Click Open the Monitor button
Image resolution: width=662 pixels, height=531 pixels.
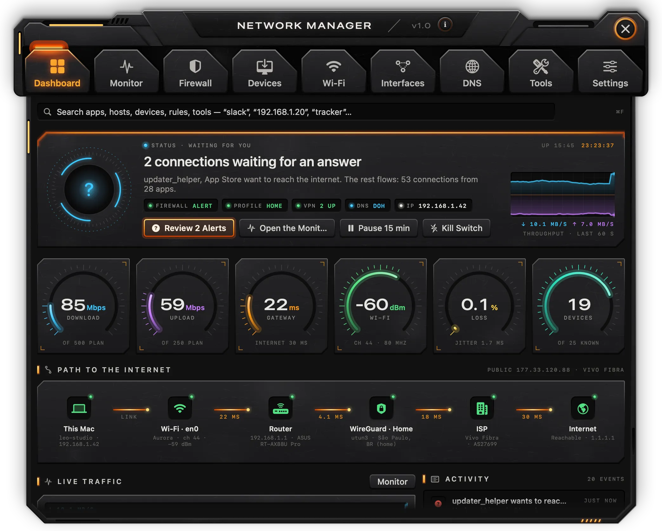pos(287,228)
